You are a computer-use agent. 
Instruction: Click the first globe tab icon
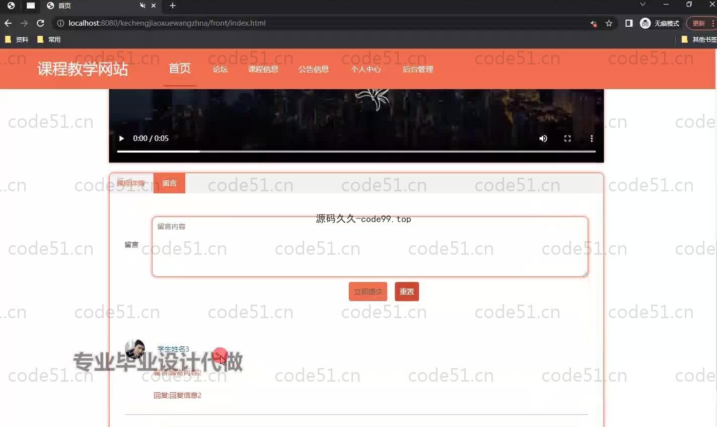pyautogui.click(x=11, y=6)
